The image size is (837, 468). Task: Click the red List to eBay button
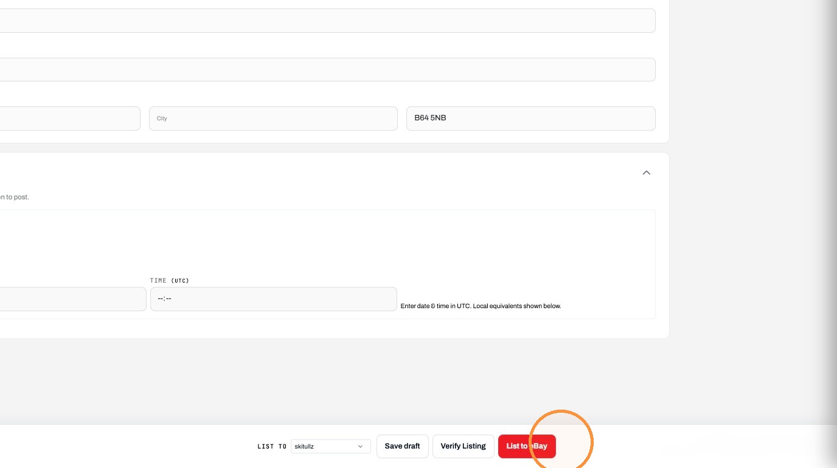pos(527,446)
